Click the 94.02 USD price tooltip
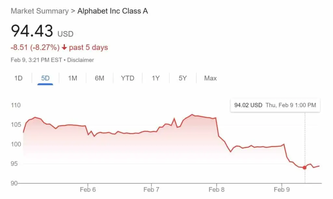 pos(275,105)
